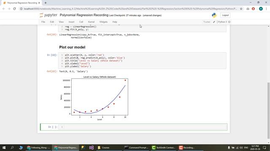Viewport: 270px width, 151px height.
Task: Open the Widgets menu
Action: click(103, 22)
